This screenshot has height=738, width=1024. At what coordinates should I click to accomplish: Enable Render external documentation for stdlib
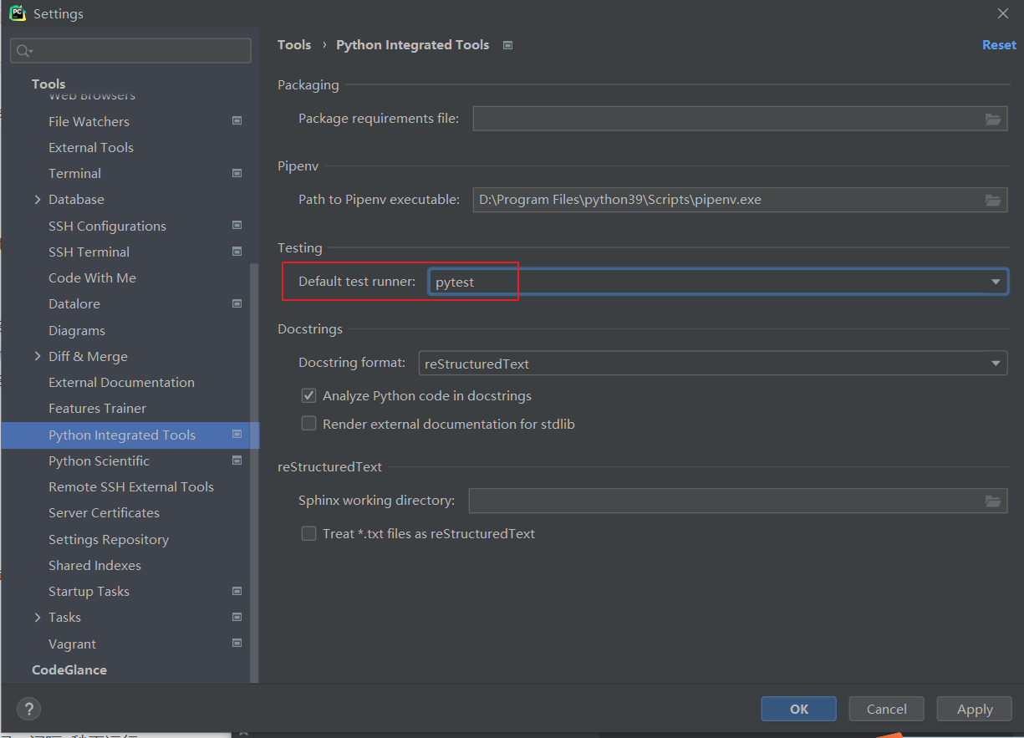coord(309,424)
